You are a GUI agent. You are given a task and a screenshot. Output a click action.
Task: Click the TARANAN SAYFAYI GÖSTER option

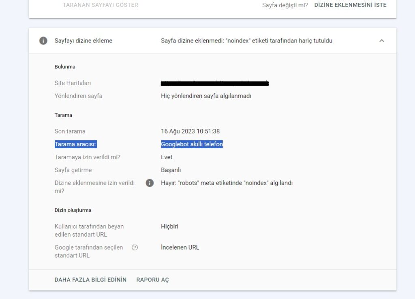[x=100, y=5]
